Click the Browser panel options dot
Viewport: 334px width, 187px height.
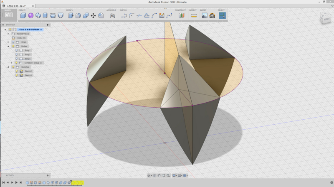click(x=48, y=25)
